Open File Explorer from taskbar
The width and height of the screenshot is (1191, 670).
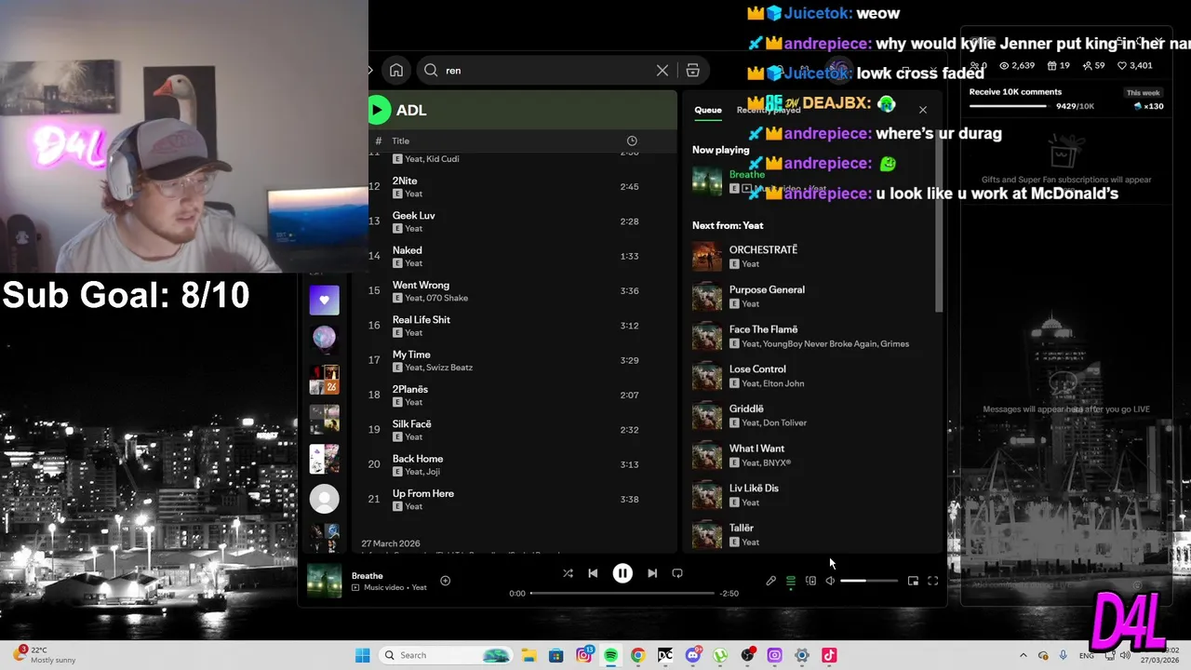529,655
